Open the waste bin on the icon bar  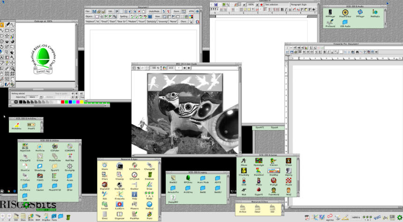click(68, 217)
